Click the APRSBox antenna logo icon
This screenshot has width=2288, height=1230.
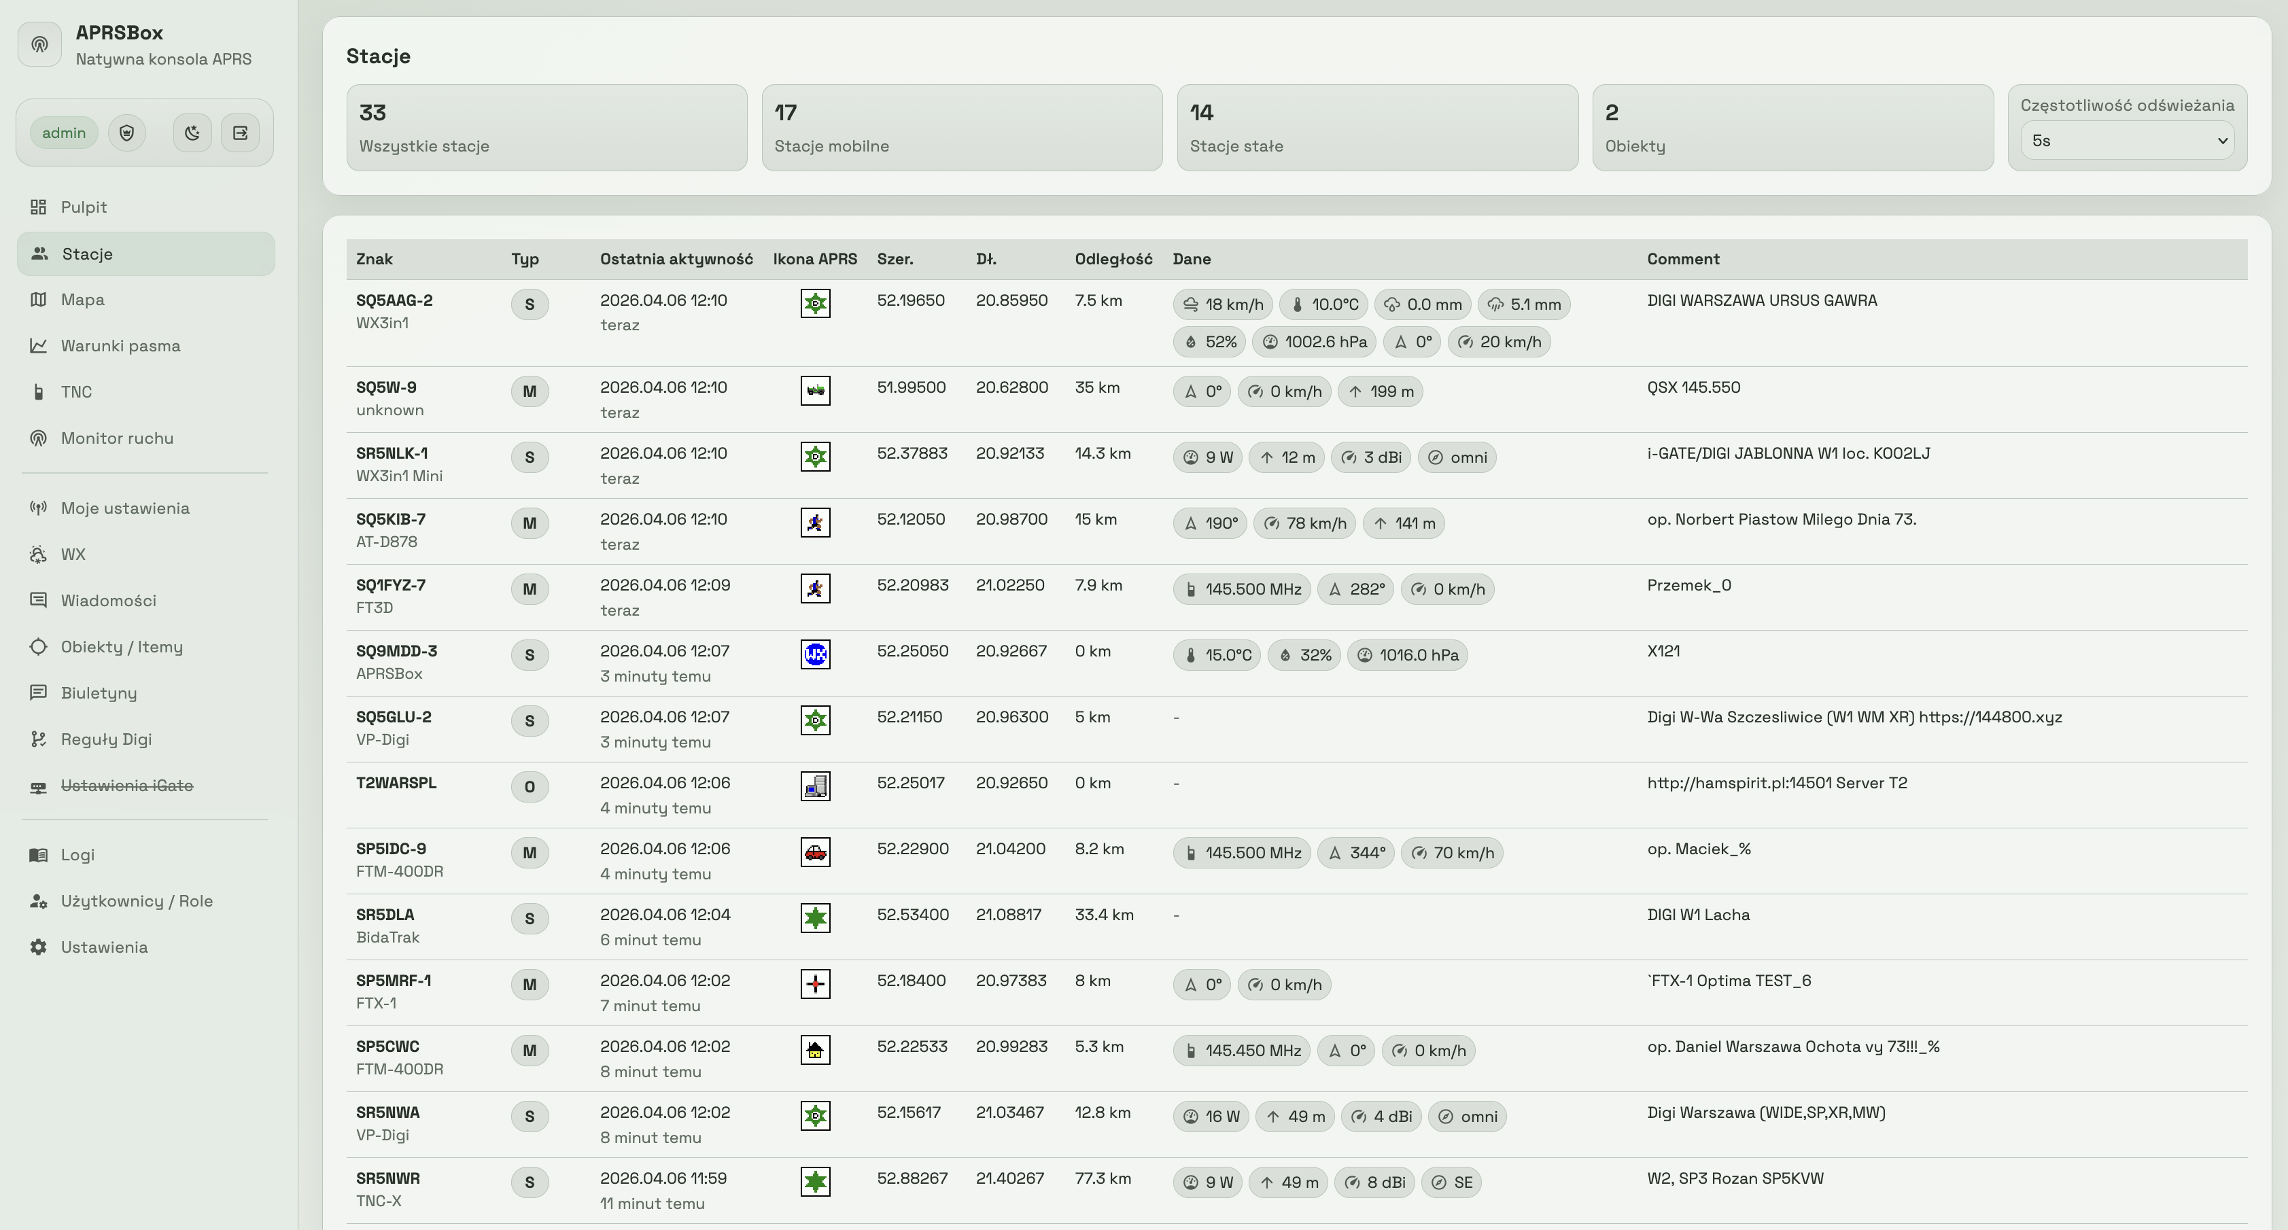coord(40,44)
